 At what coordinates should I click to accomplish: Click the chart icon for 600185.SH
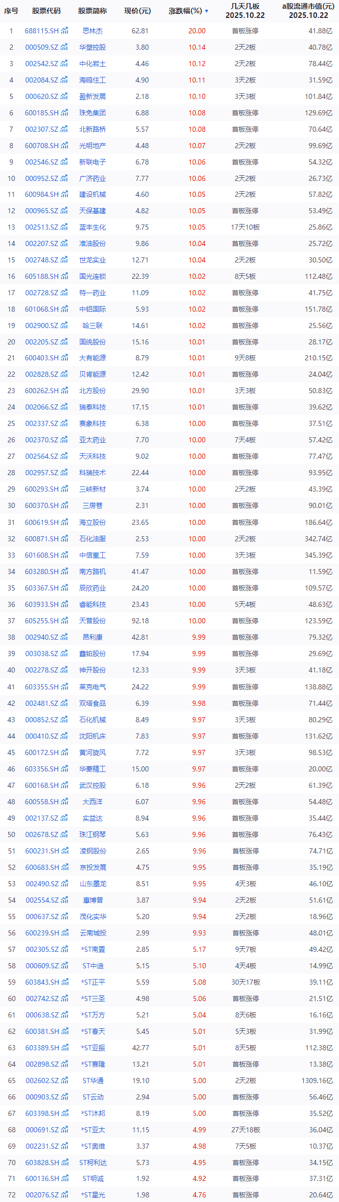[x=64, y=113]
